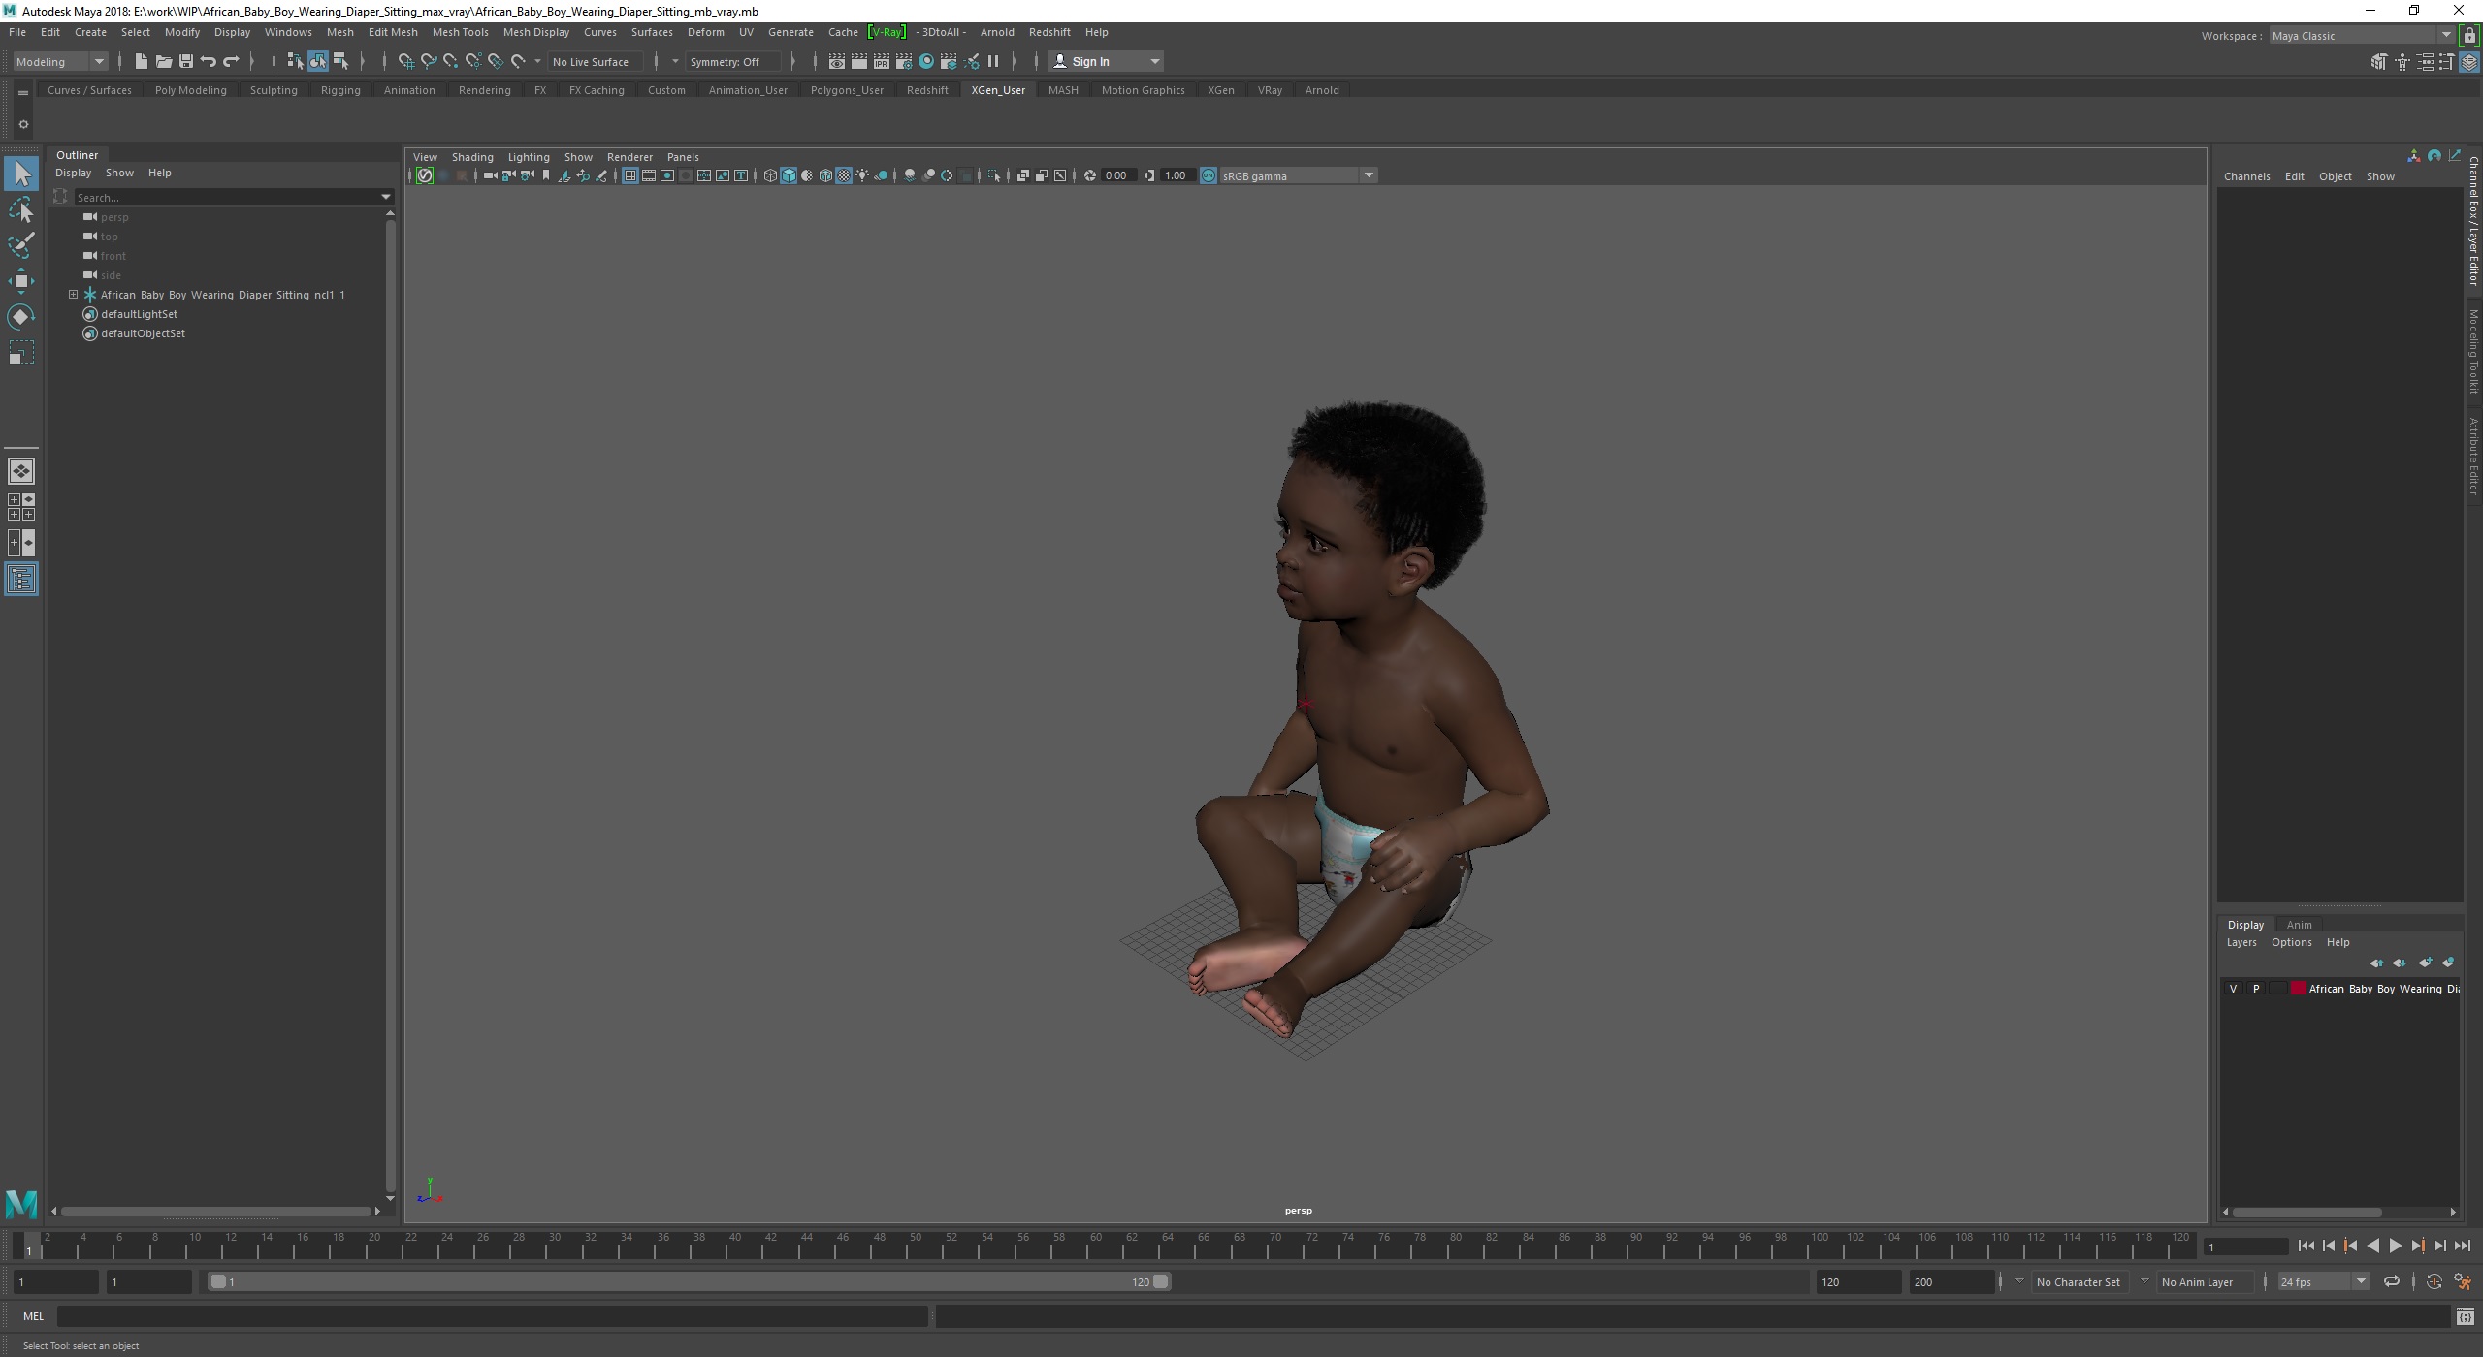This screenshot has height=1357, width=2483.
Task: Toggle the Auto Keyframe button
Action: tap(2434, 1281)
